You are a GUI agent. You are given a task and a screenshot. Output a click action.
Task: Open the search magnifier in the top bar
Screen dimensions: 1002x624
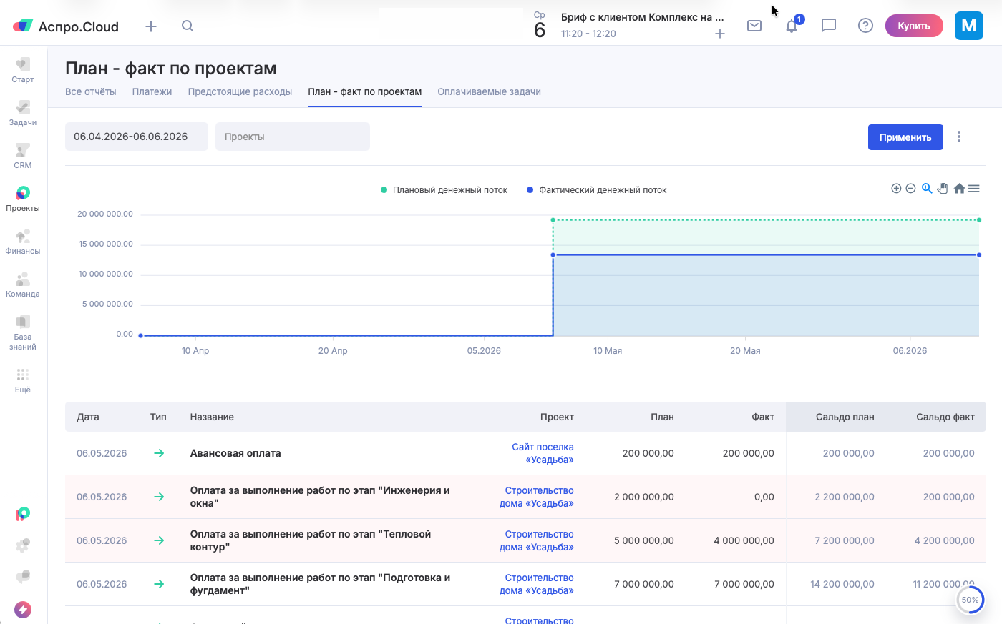(188, 26)
